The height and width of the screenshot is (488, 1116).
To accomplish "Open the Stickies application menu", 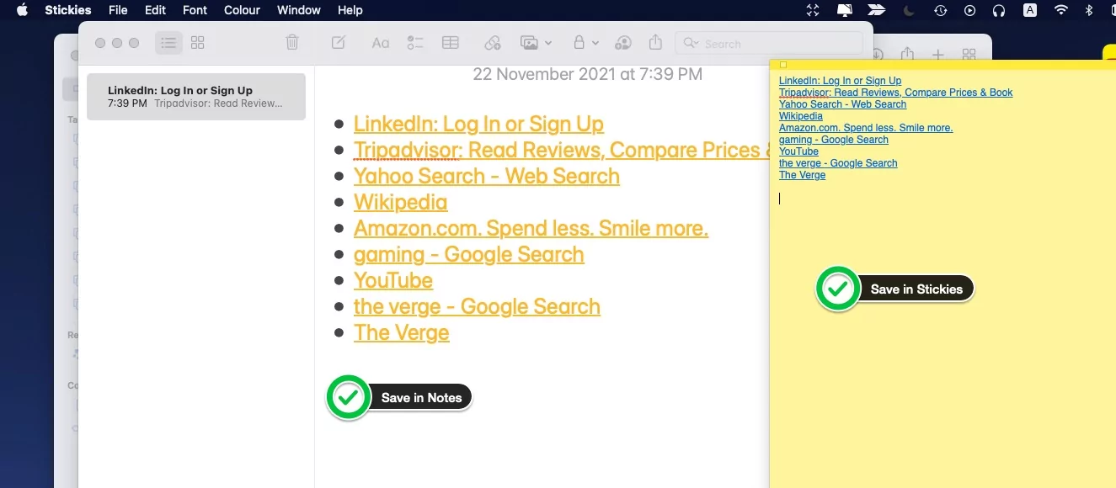I will (x=68, y=10).
